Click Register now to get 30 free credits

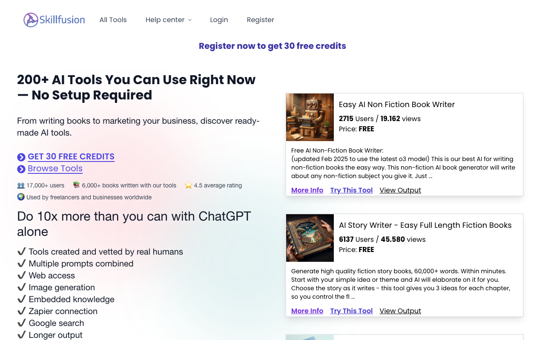pos(272,46)
